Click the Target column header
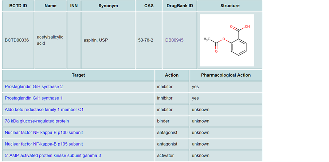The width and height of the screenshot is (329, 162). coord(78,75)
